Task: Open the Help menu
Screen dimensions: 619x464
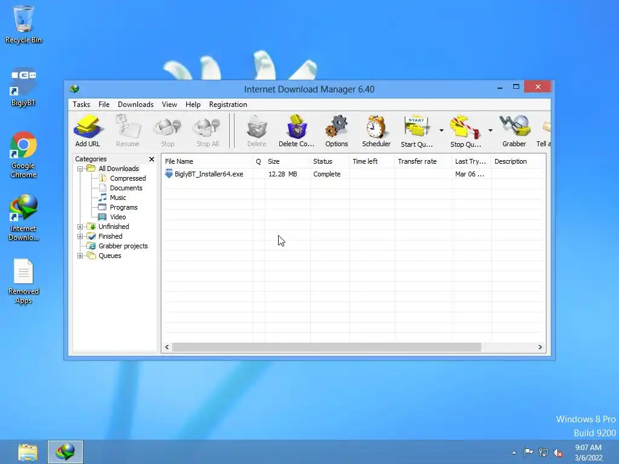Action: [193, 105]
